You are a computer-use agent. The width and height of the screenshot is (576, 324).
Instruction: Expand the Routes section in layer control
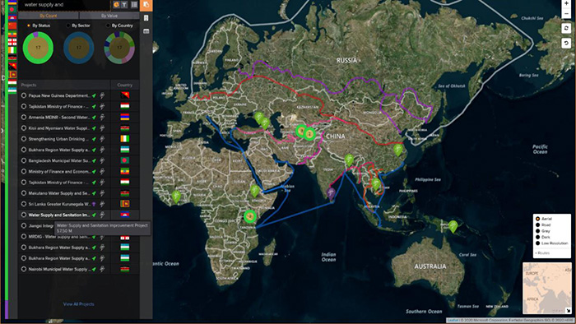point(542,253)
